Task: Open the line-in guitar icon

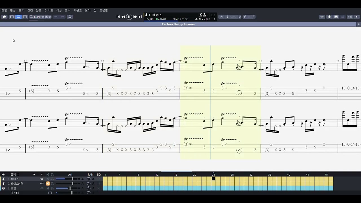Action: click(x=356, y=17)
